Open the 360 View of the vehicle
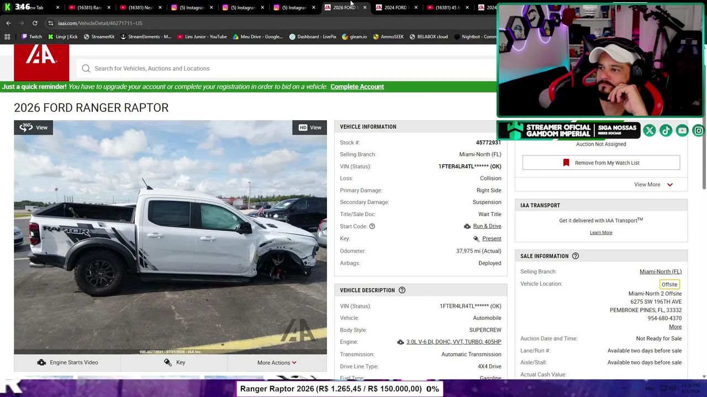 [34, 127]
